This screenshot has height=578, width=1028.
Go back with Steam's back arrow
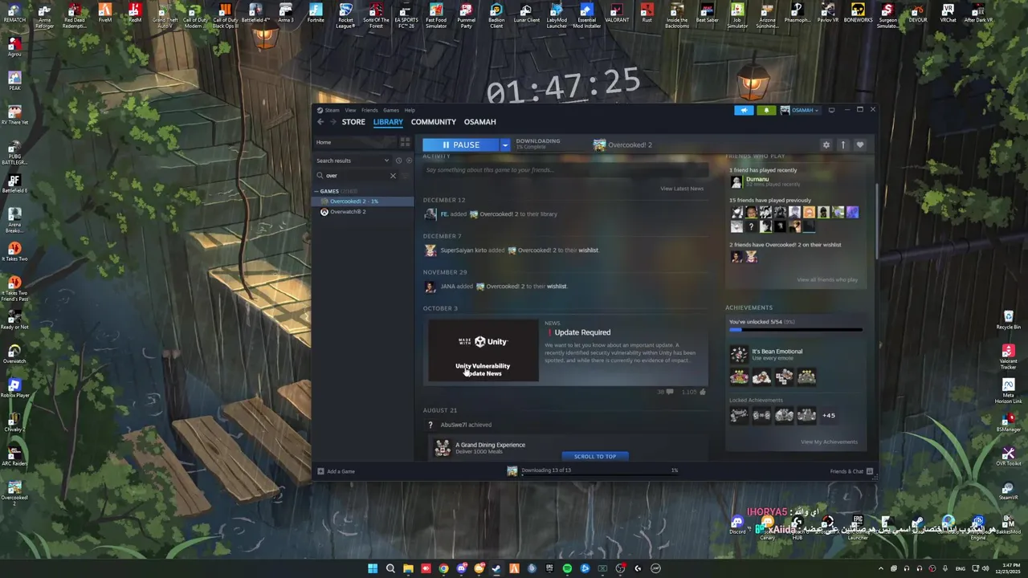pos(320,122)
